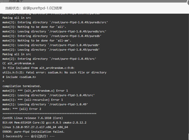The height and width of the screenshot is (140, 189).
Task: Click the '|-Successify --- 命令已执行' line
Action: [28, 136]
